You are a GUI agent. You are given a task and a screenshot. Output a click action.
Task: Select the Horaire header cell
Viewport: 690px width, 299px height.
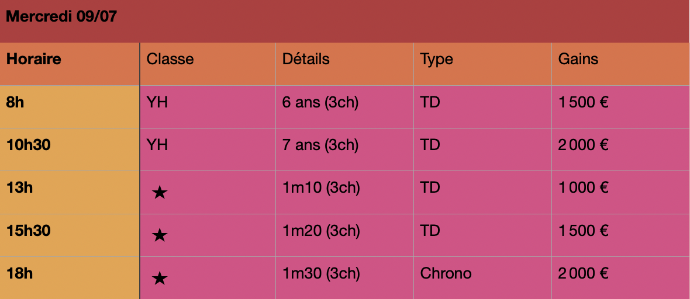coord(70,64)
